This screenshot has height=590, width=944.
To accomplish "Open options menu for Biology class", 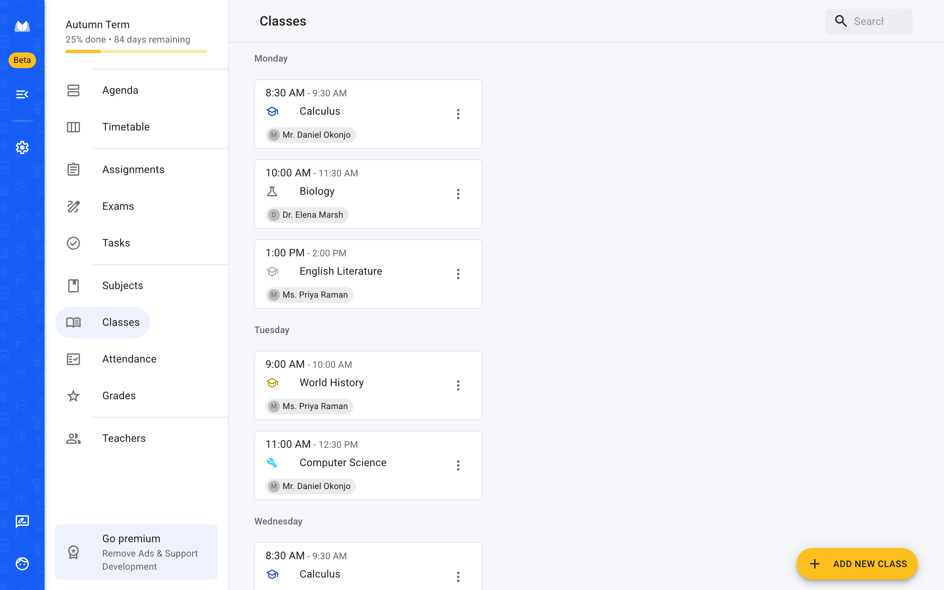I will coord(458,194).
